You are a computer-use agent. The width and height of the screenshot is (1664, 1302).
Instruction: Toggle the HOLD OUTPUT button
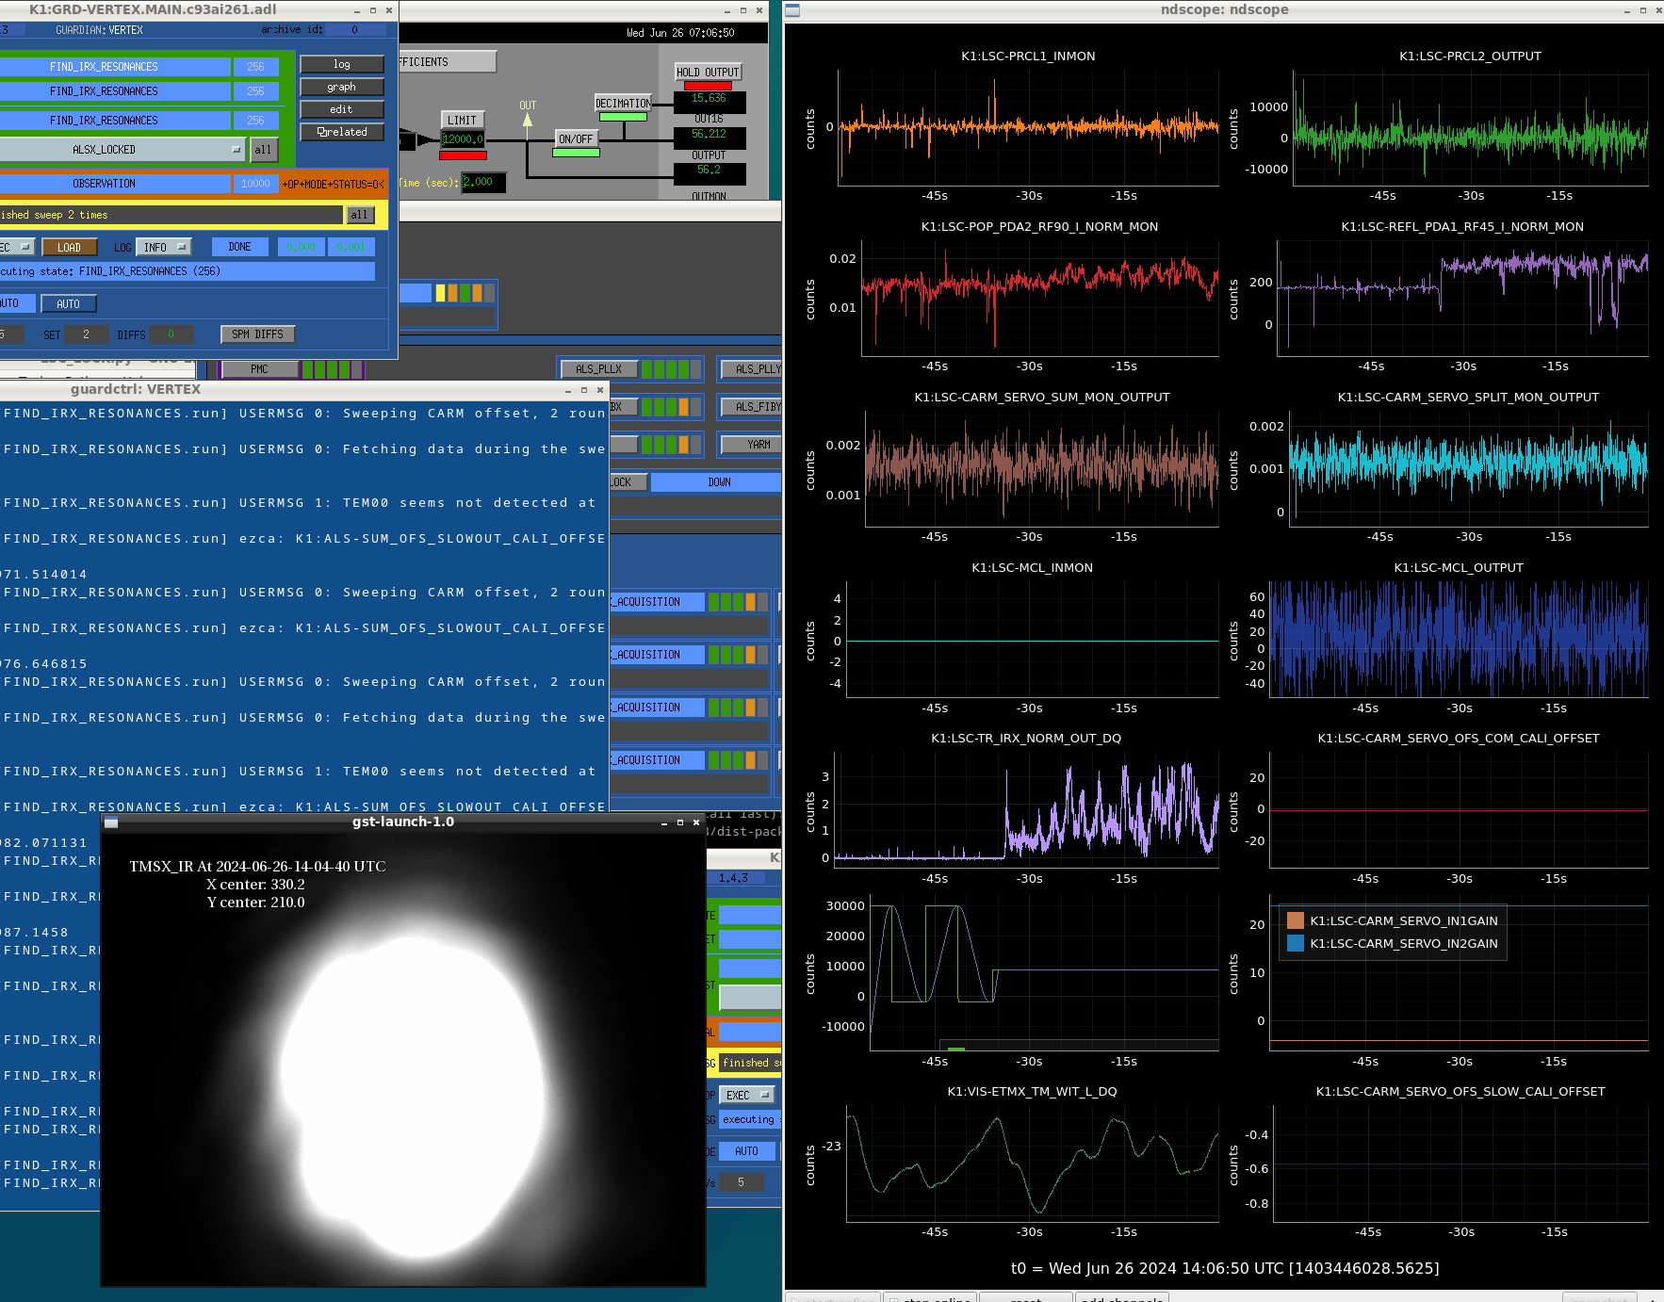click(709, 72)
